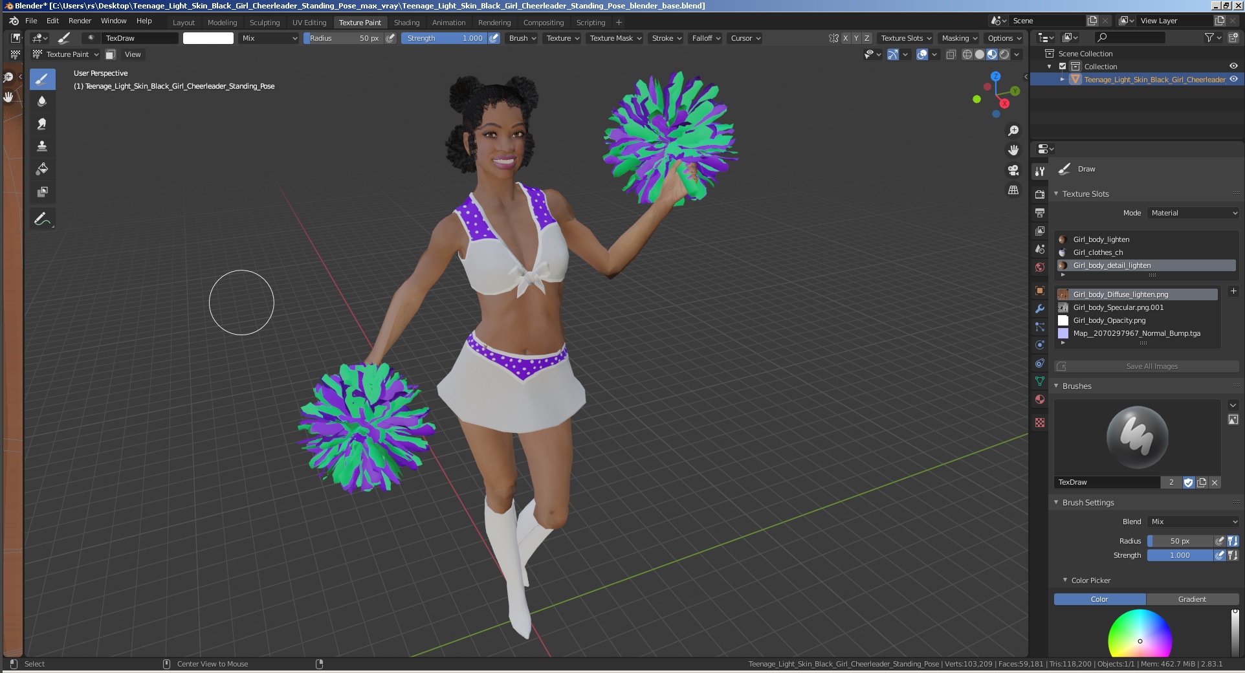
Task: Open the Material properties tab
Action: (1040, 399)
